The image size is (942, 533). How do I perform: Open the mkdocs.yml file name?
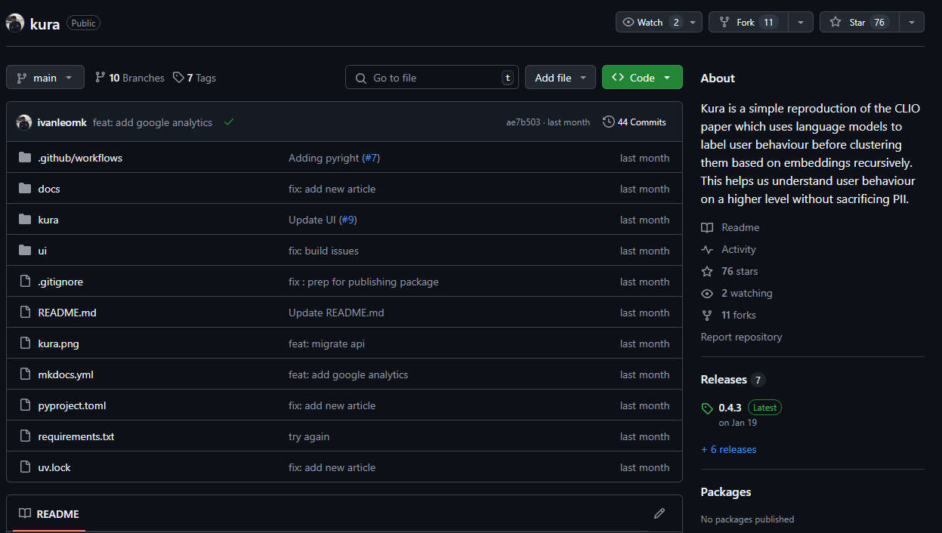(x=66, y=374)
